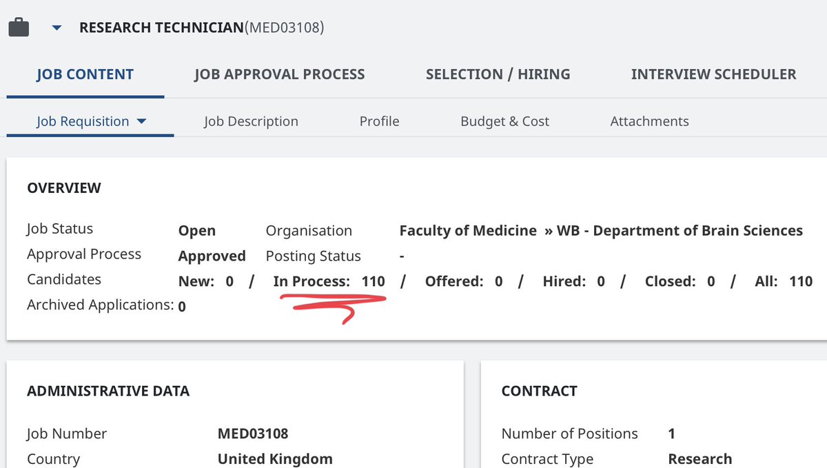
Task: Click the New candidates count
Action: [229, 281]
